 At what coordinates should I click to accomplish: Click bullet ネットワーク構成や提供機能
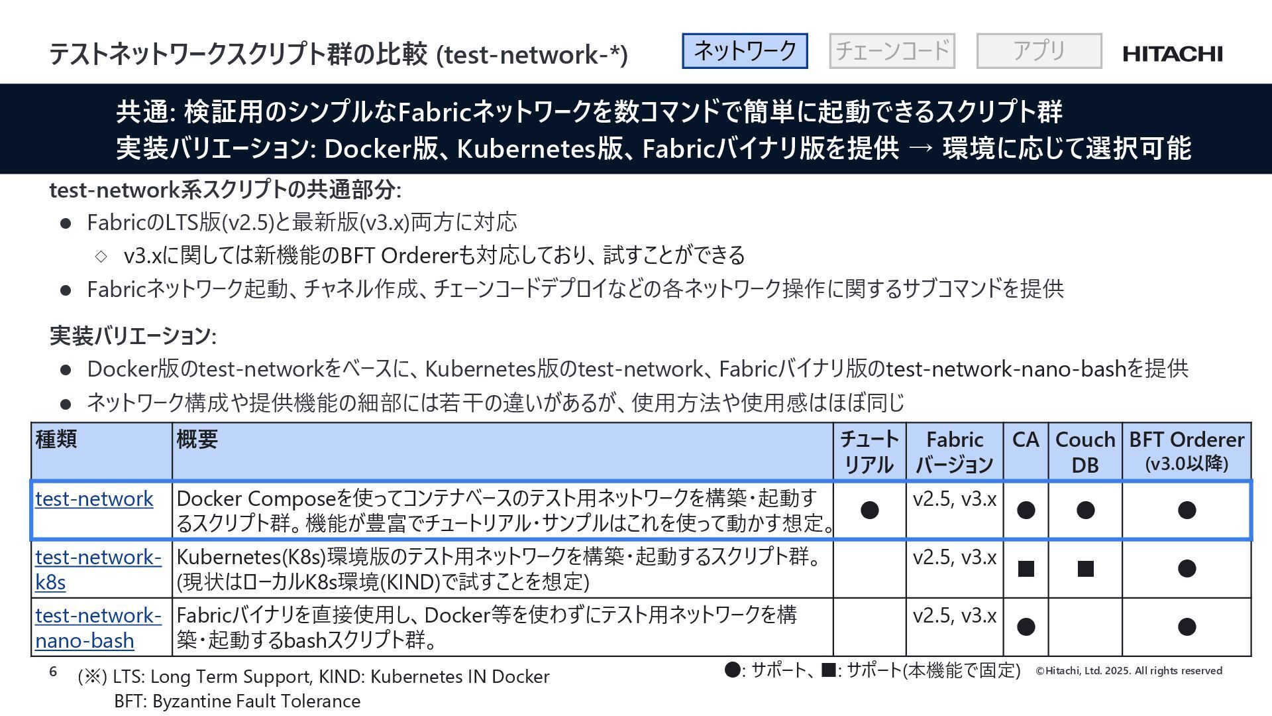click(496, 402)
